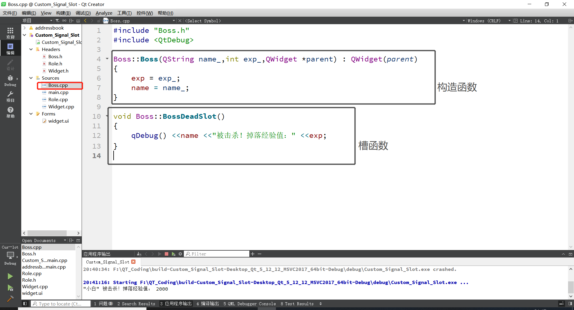Image resolution: width=574 pixels, height=310 pixels.
Task: Click Line: 14, Col: 1 indicator
Action: pyautogui.click(x=539, y=21)
